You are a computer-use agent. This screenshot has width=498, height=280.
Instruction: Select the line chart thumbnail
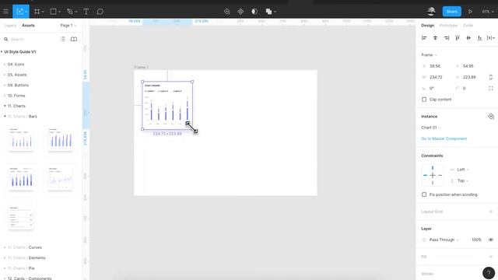tap(61, 178)
